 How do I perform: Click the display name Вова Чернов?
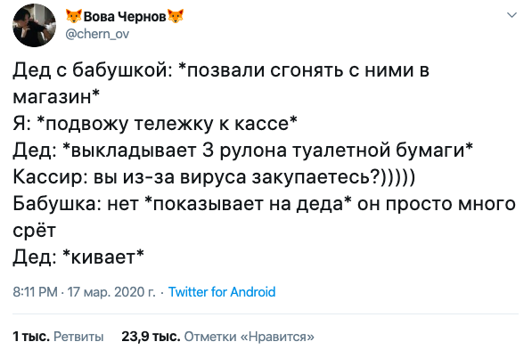[125, 16]
